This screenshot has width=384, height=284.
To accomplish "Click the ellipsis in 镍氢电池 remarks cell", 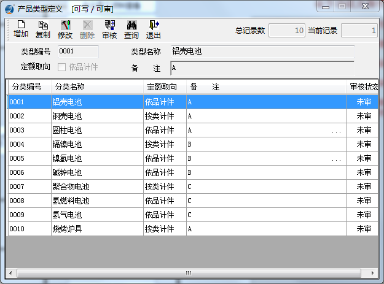I will [336, 159].
